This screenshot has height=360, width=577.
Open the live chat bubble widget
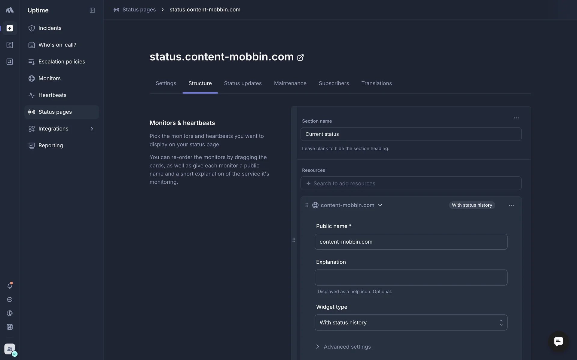558,341
